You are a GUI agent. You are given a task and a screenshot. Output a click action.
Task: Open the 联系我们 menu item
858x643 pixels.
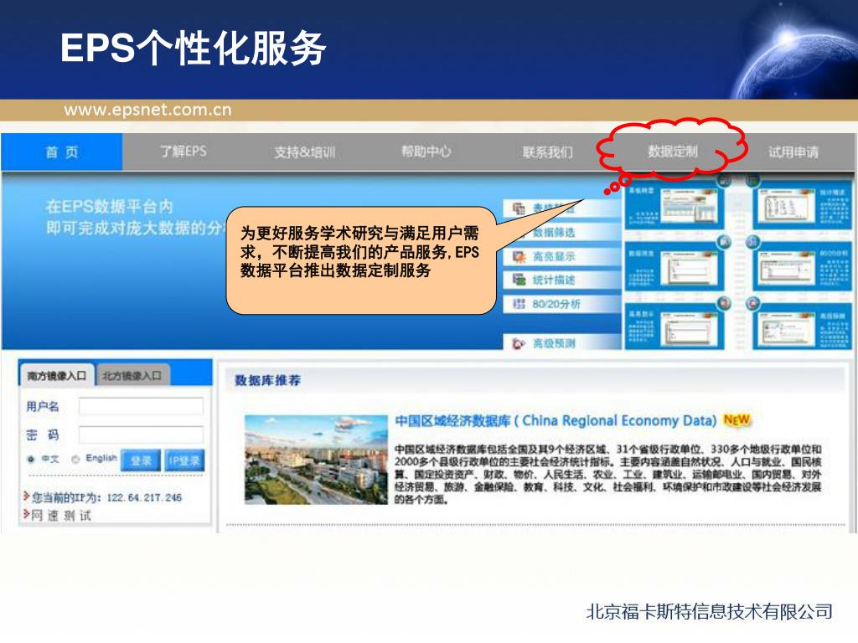[x=548, y=152]
